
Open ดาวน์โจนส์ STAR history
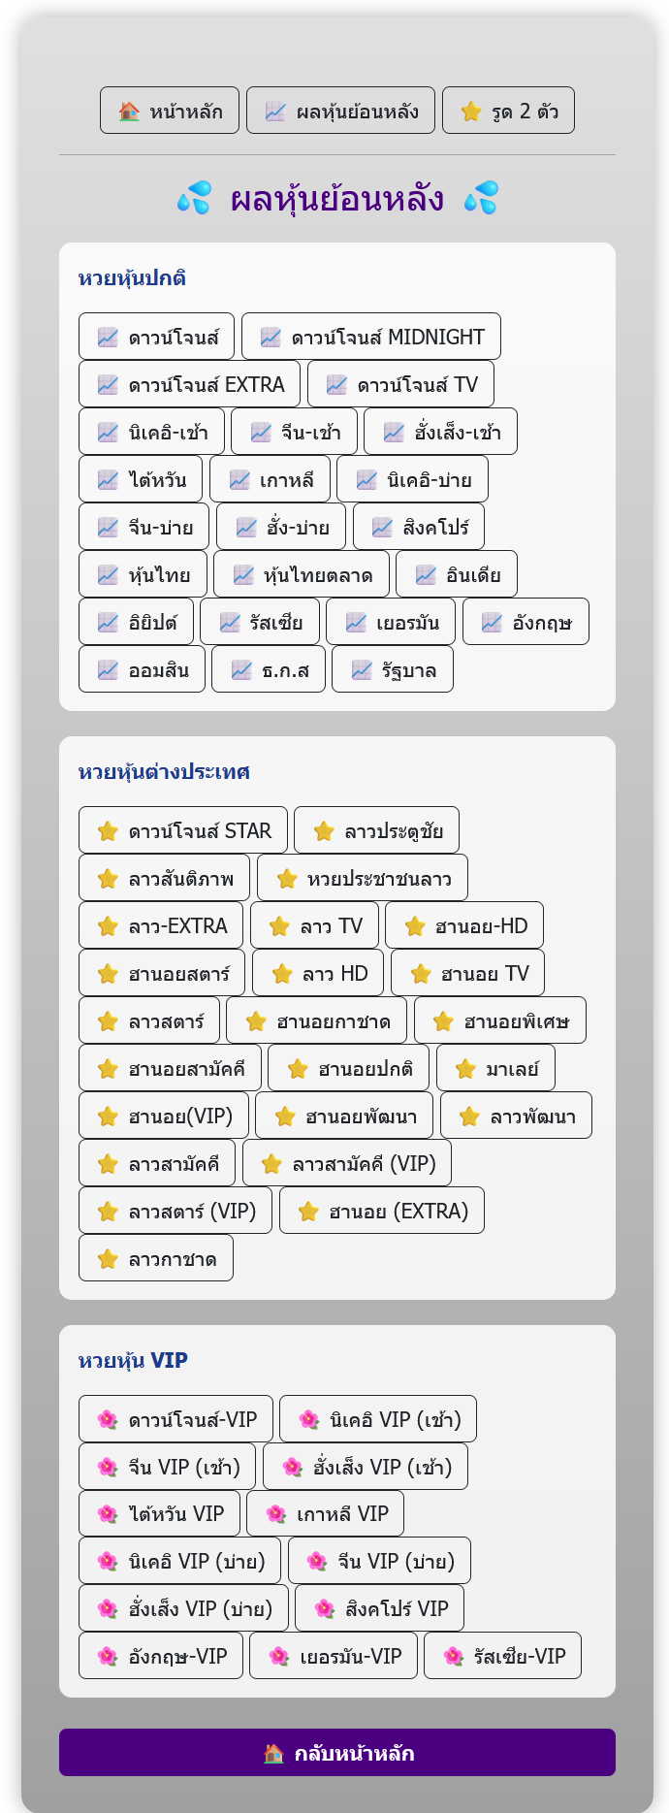(x=183, y=830)
